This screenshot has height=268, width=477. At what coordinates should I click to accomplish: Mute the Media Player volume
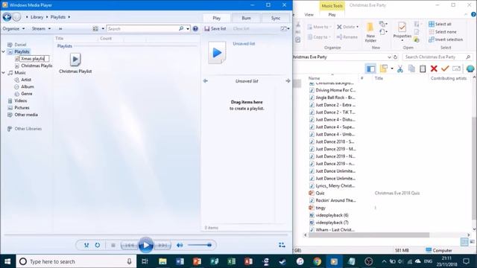click(x=180, y=245)
